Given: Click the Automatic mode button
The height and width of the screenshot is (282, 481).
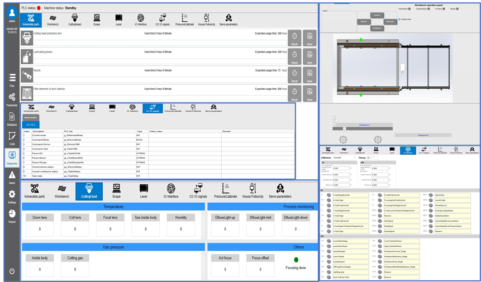Looking at the screenshot, I should 390,21.
